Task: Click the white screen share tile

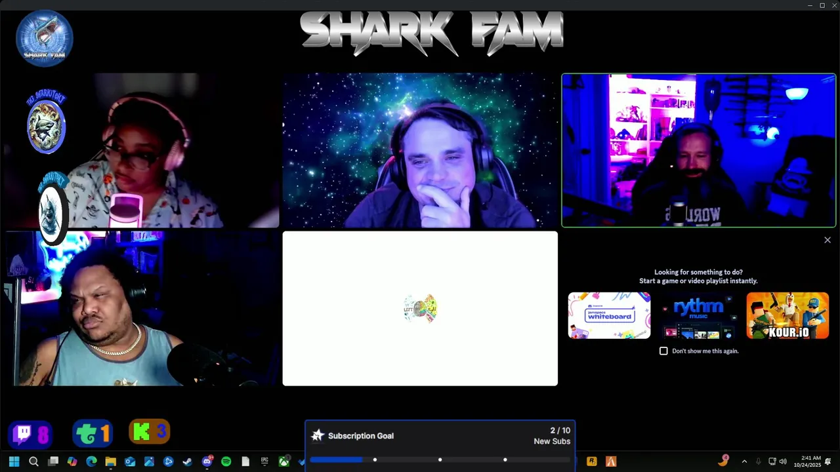Action: 420,308
